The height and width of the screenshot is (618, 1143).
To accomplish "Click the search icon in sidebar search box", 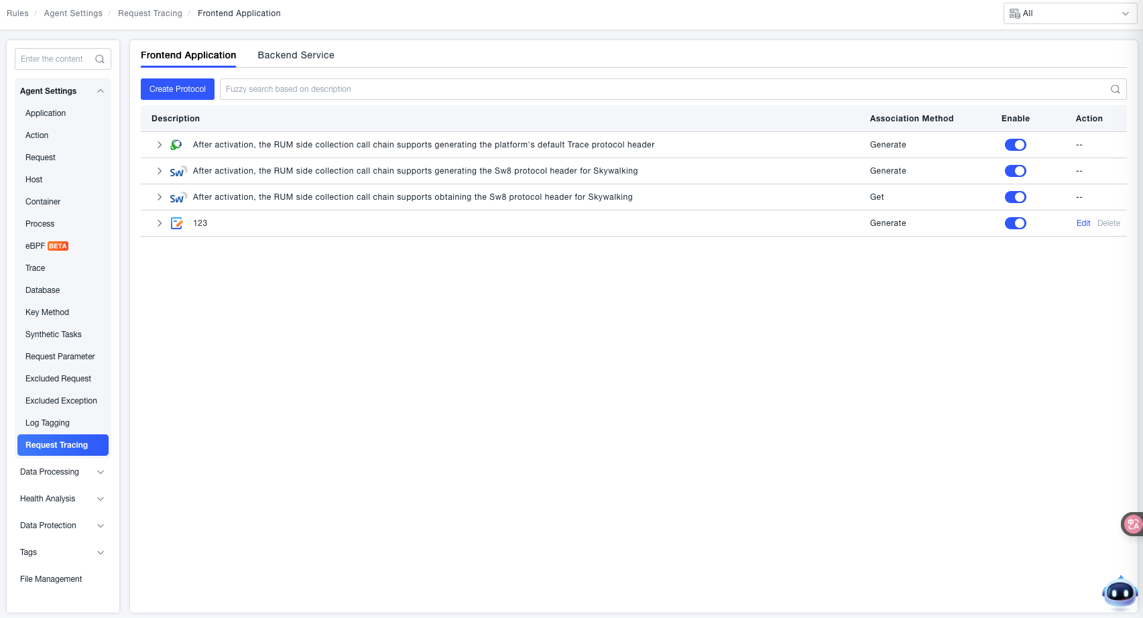I will [100, 59].
